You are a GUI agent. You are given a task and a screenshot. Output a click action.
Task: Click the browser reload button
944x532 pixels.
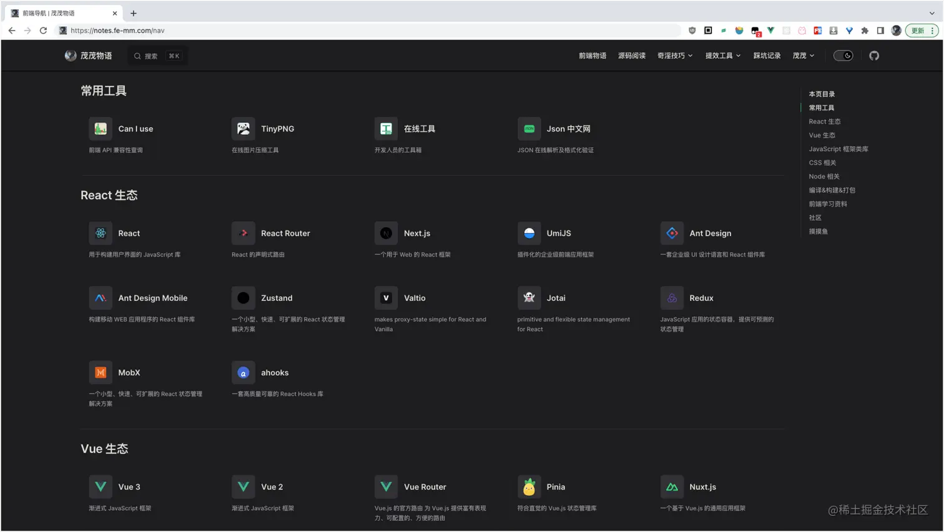[43, 30]
